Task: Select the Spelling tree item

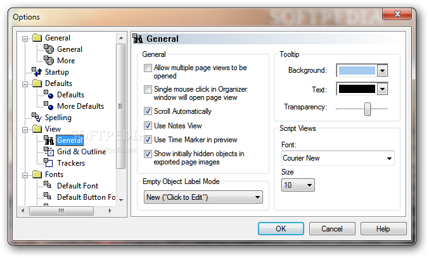Action: point(58,118)
